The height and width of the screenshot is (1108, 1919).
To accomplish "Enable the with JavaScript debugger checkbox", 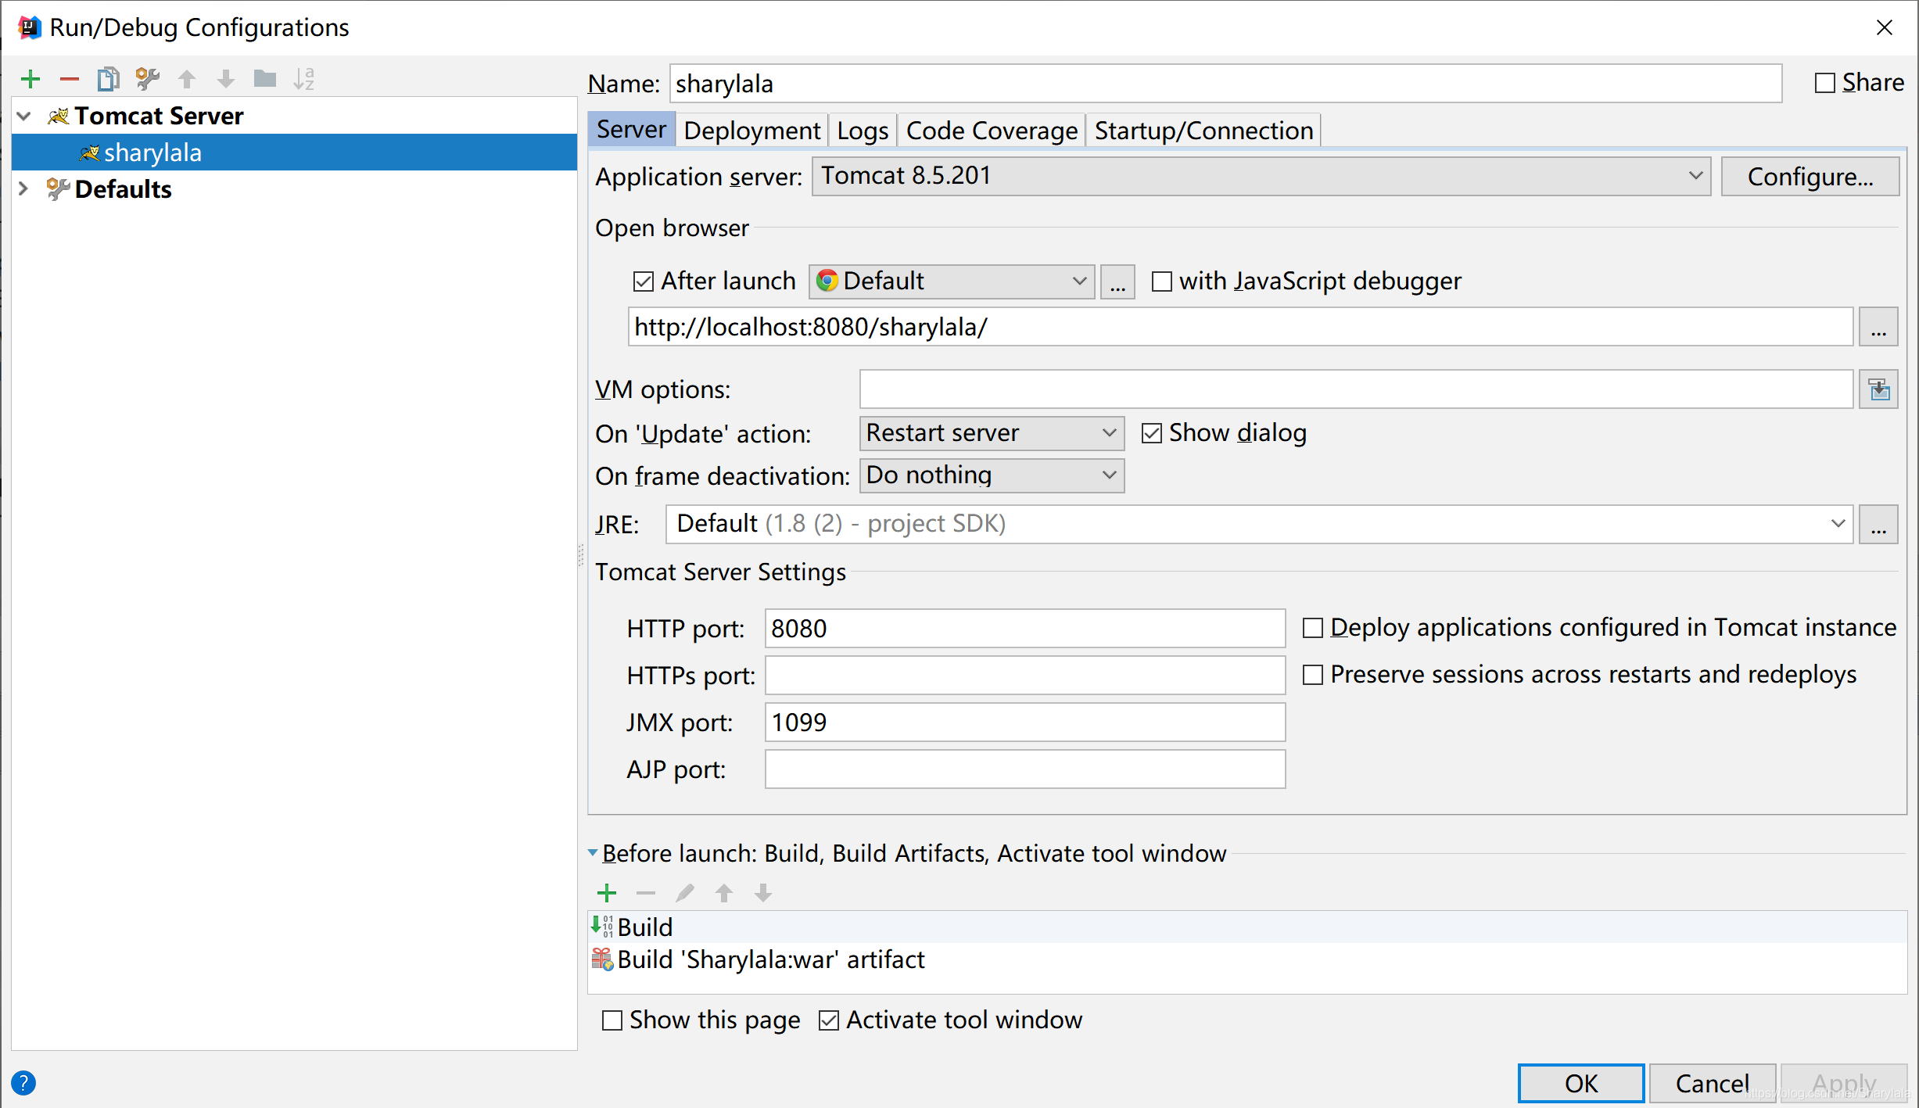I will coord(1162,281).
